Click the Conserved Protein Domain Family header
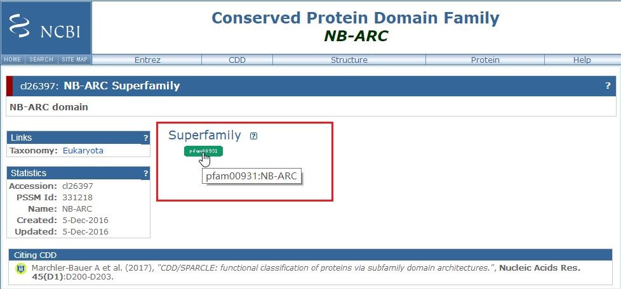This screenshot has height=289, width=621. click(x=355, y=18)
